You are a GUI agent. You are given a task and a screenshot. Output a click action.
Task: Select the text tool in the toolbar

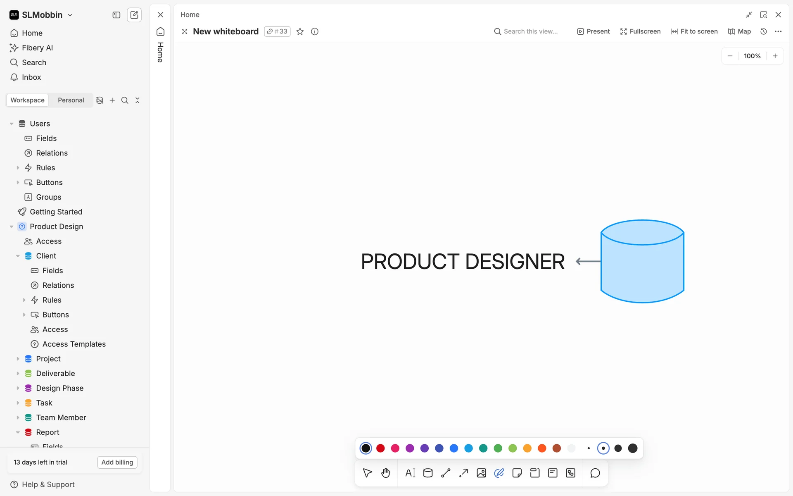click(x=410, y=473)
